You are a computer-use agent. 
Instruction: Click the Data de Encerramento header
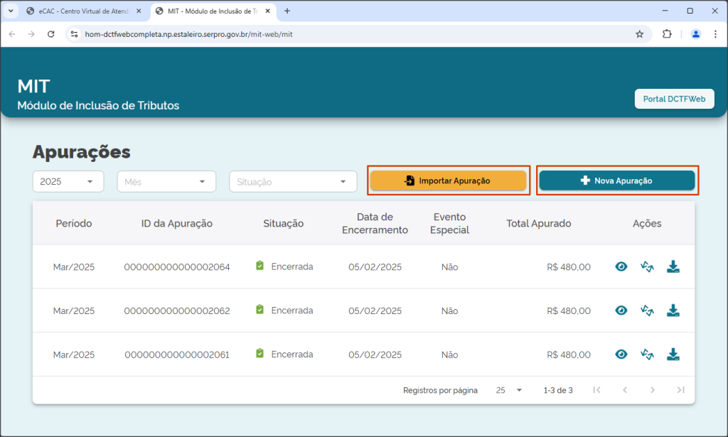(x=375, y=223)
